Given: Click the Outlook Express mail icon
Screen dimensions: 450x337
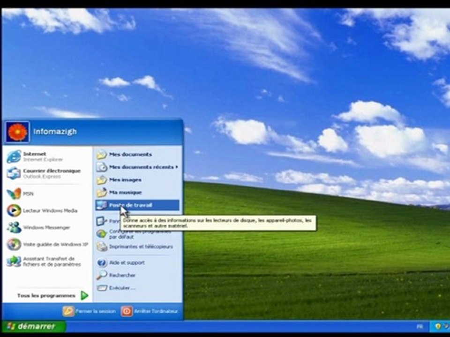Looking at the screenshot, I should click(x=14, y=173).
